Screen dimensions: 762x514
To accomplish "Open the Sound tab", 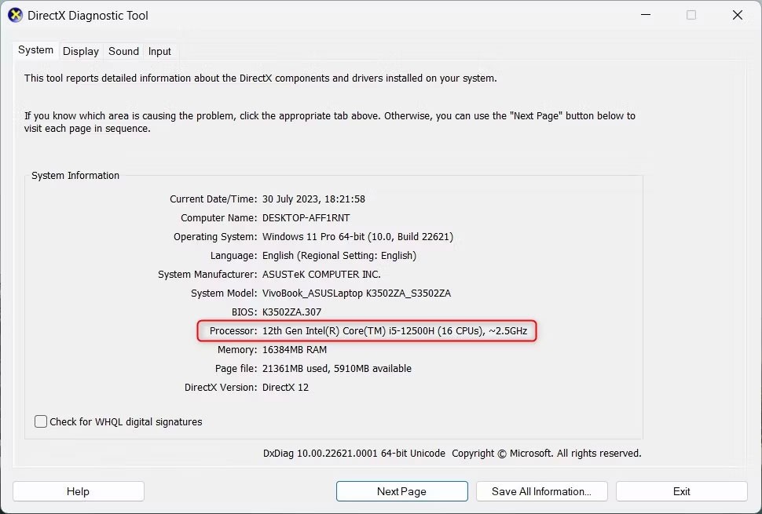I will tap(123, 51).
